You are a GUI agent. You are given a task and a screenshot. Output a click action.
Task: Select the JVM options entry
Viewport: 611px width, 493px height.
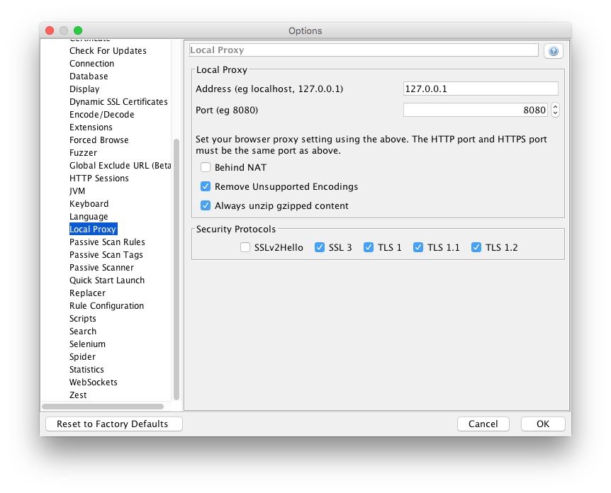(77, 191)
